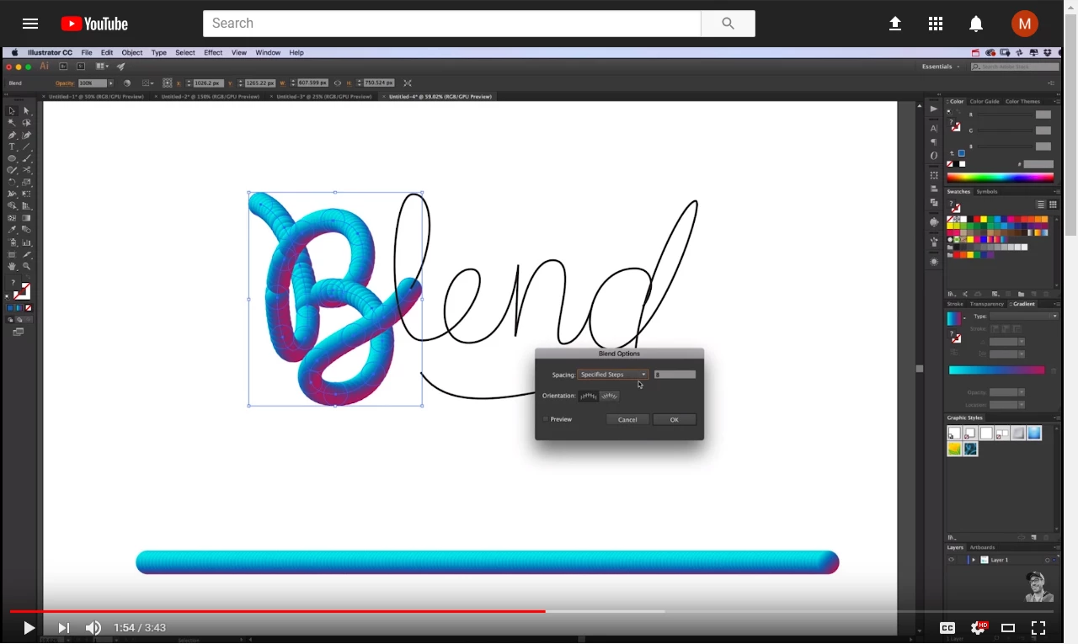Open the Opacity dropdown arrow in control bar
This screenshot has height=644, width=1078.
point(110,83)
